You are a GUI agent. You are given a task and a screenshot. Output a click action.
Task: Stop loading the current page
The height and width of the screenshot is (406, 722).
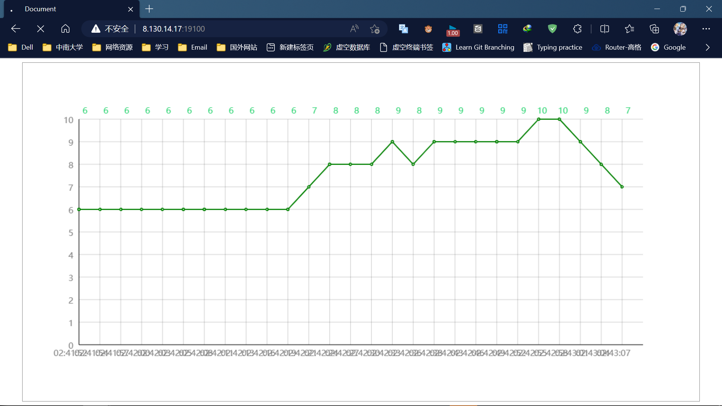[41, 29]
